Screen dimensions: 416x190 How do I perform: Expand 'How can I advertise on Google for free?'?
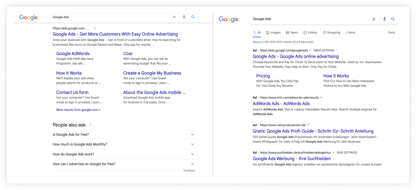(x=124, y=164)
